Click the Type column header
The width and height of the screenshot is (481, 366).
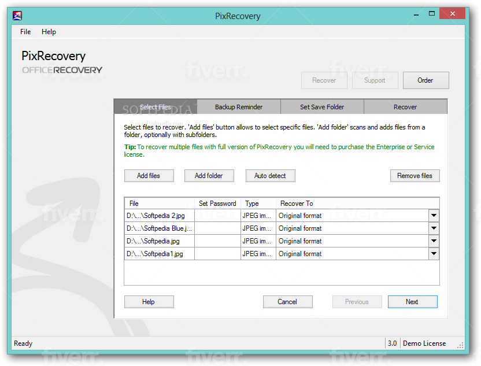(x=258, y=204)
